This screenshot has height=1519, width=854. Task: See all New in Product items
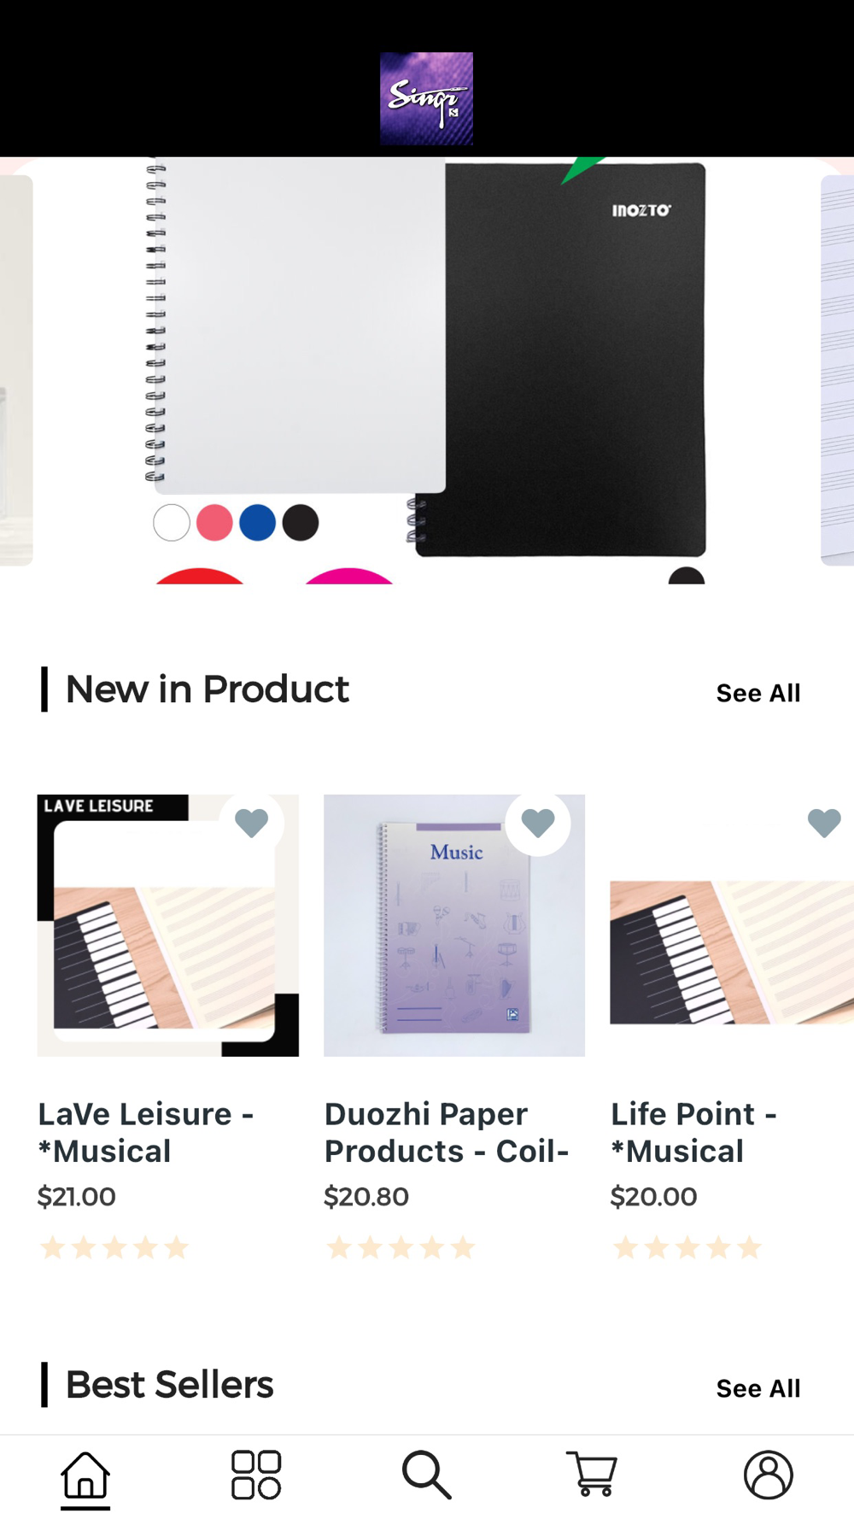point(758,693)
